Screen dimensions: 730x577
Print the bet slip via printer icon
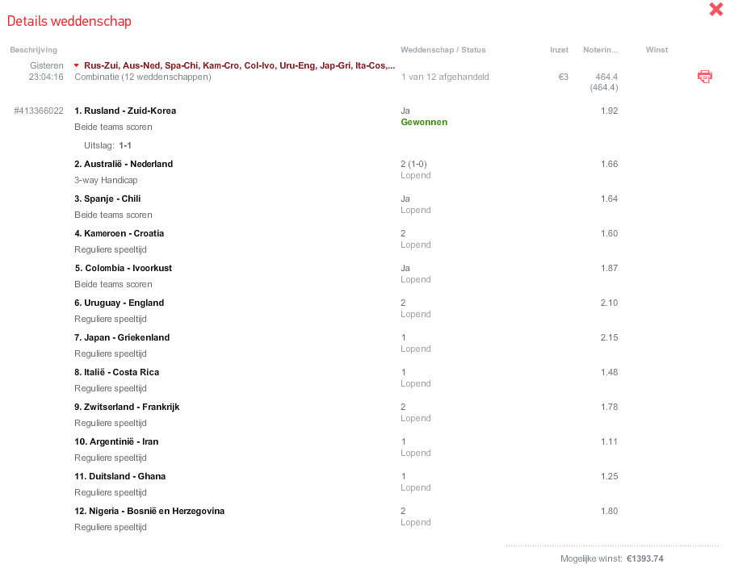(x=705, y=77)
